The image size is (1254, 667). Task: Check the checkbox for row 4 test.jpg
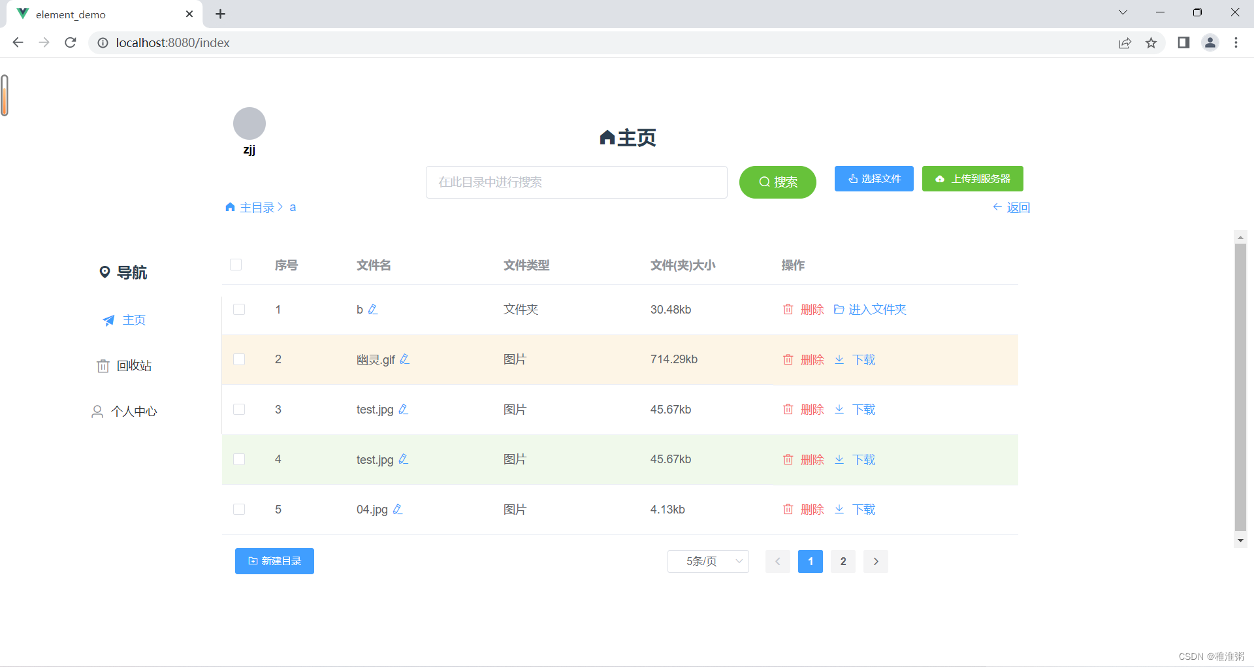[x=239, y=459]
